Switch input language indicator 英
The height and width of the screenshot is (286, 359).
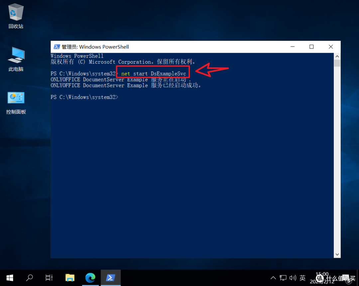click(302, 278)
